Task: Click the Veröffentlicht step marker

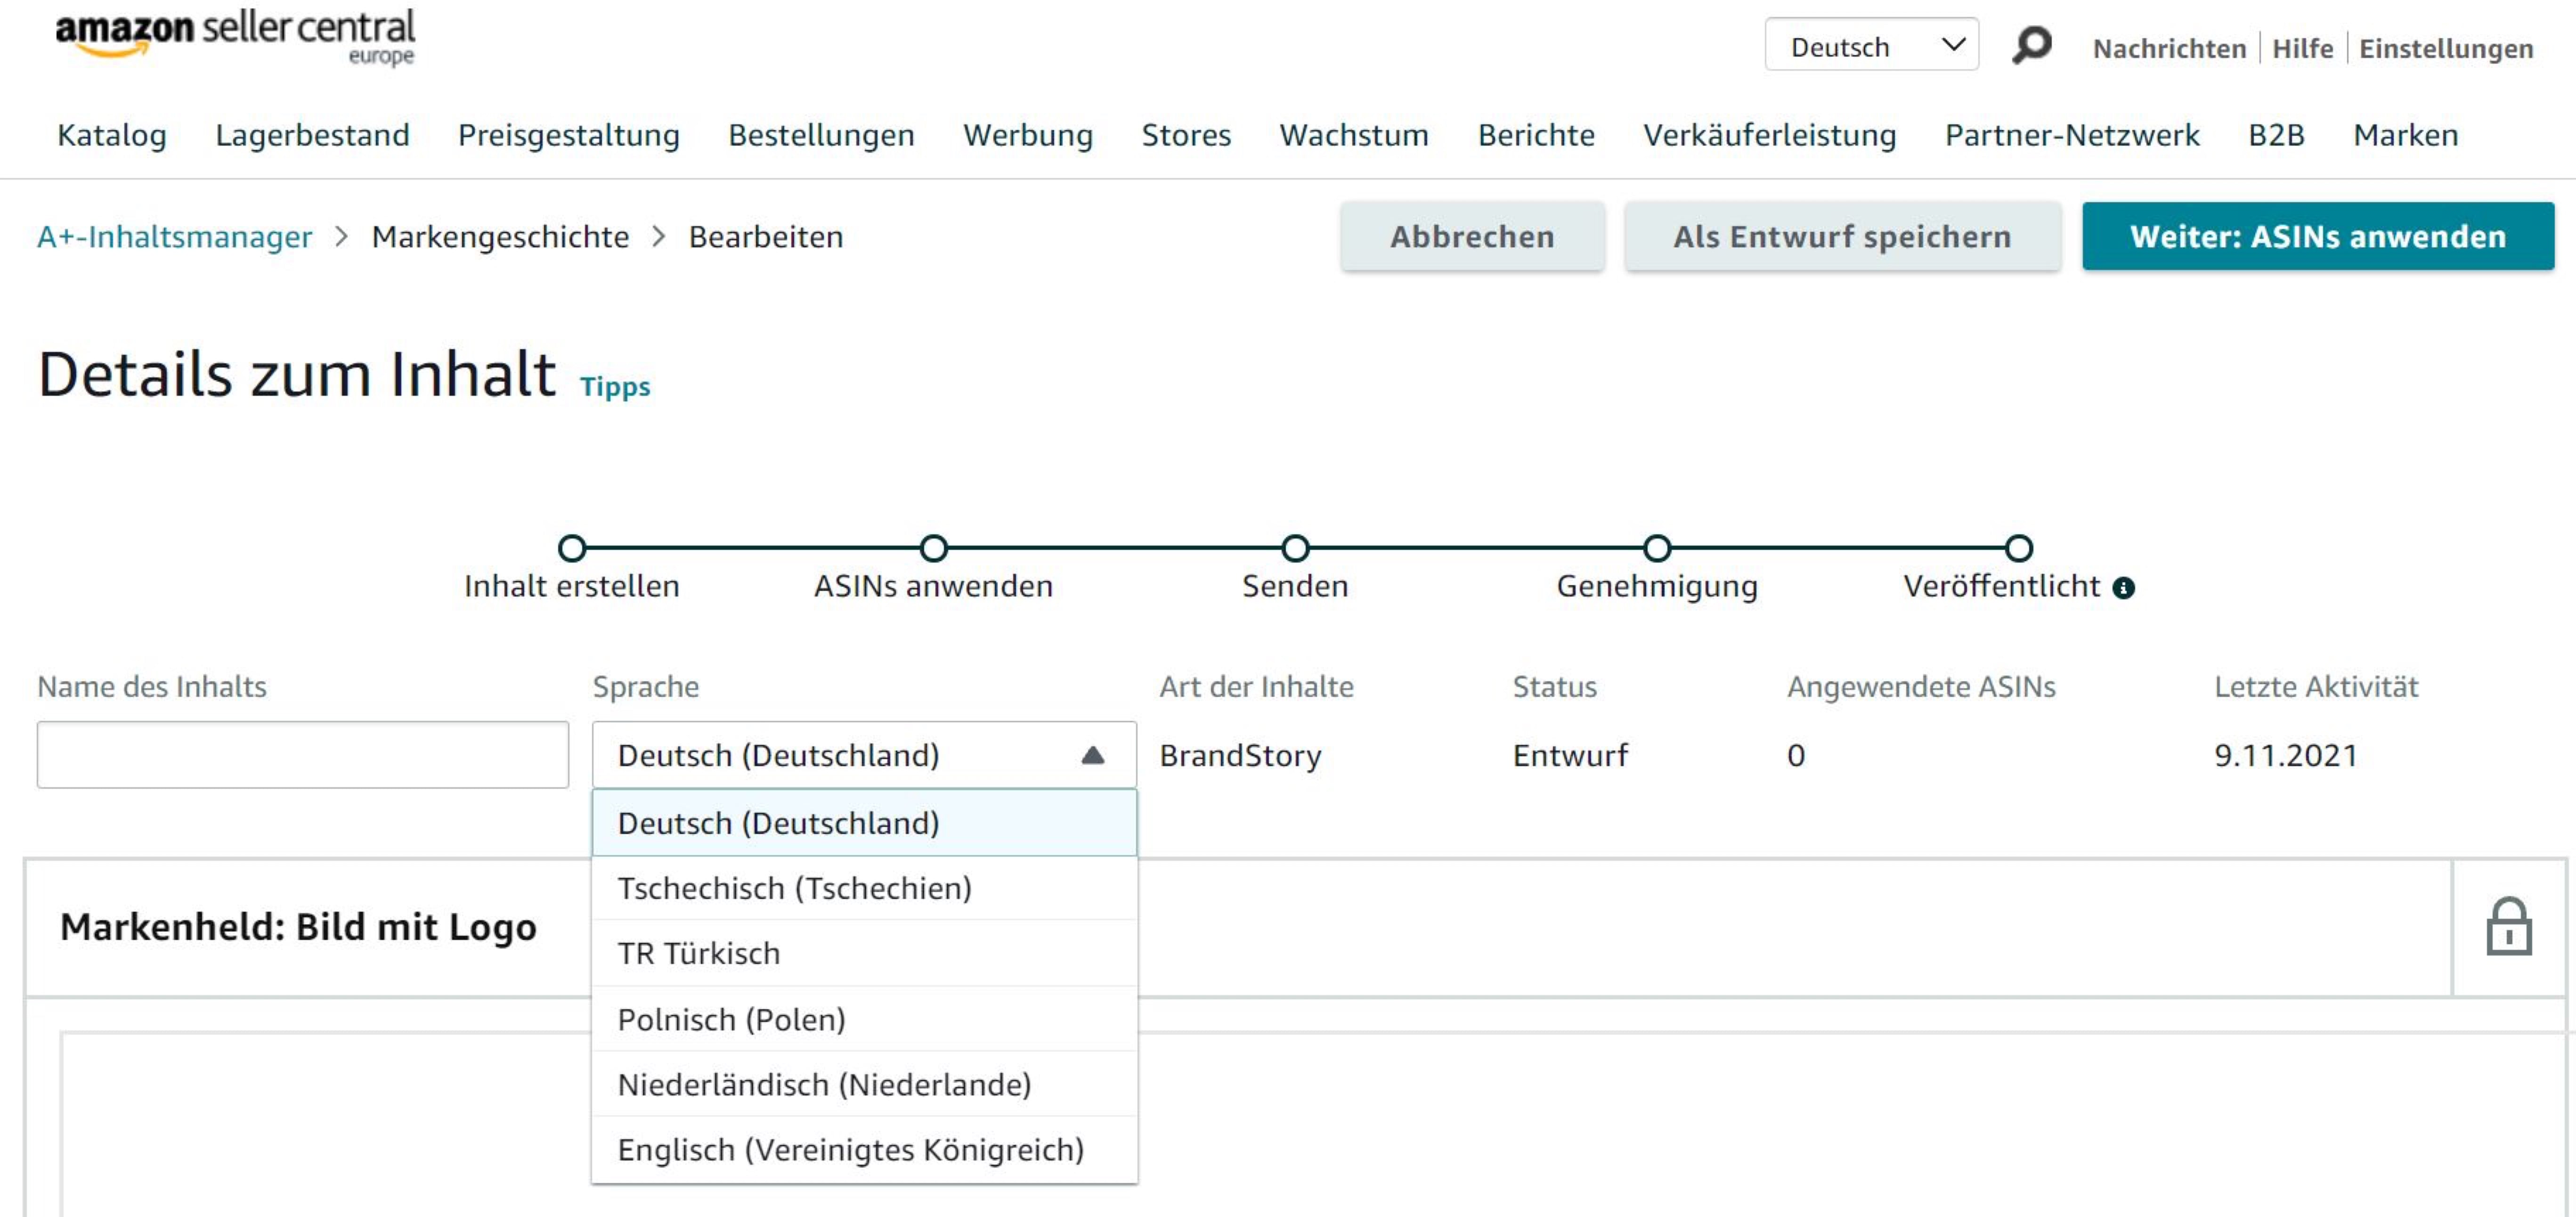Action: click(x=2019, y=548)
